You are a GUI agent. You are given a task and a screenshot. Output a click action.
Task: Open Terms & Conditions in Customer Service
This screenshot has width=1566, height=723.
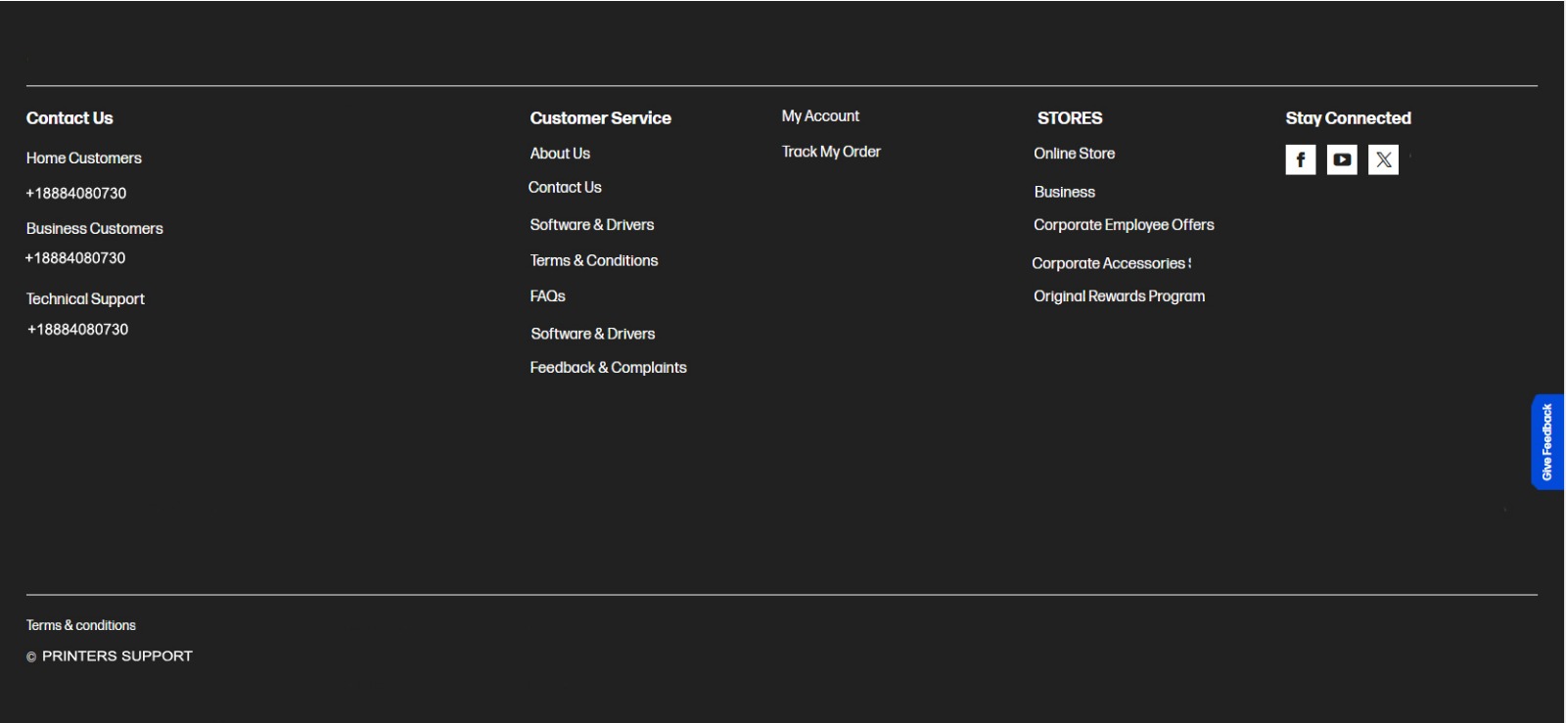pyautogui.click(x=594, y=261)
